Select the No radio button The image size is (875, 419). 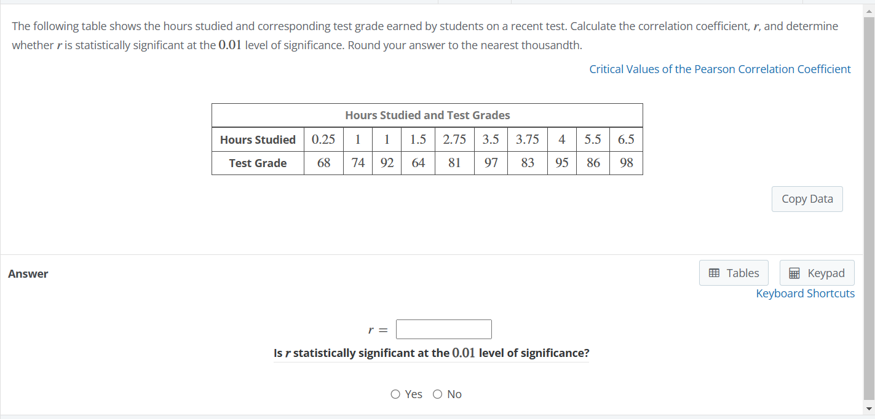[437, 394]
